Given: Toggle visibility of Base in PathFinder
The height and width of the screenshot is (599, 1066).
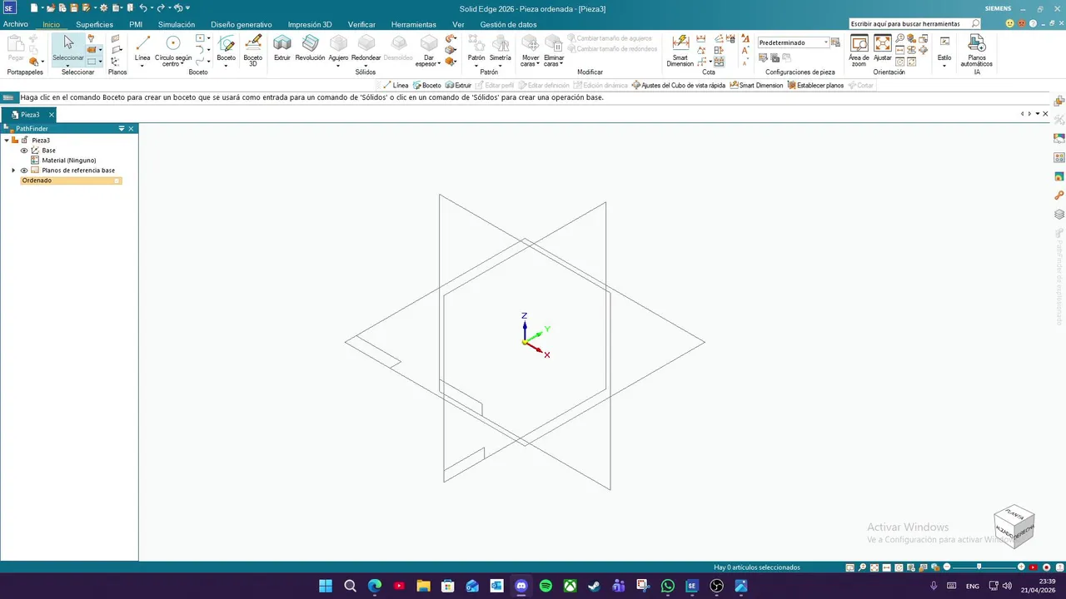Looking at the screenshot, I should pos(24,151).
